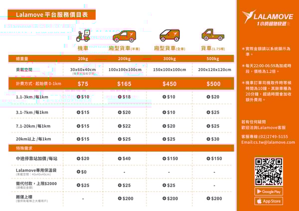Click the 每天22:00-06:59 surcharge note
The image size is (299, 211).
[267, 69]
